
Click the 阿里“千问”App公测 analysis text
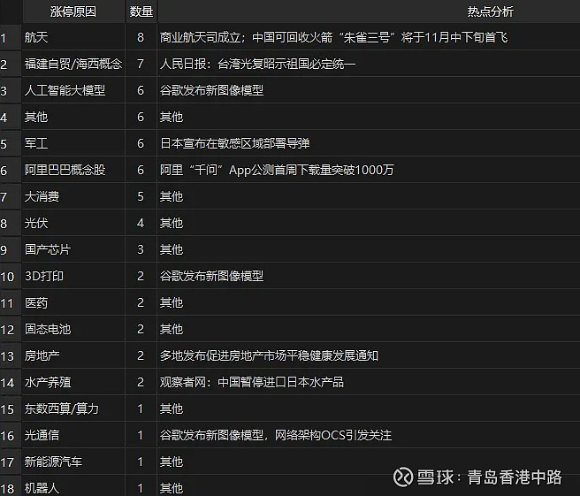coord(277,170)
